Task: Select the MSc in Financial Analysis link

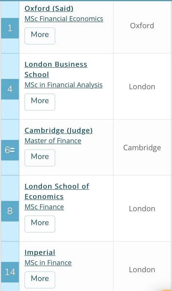Action: [x=64, y=85]
